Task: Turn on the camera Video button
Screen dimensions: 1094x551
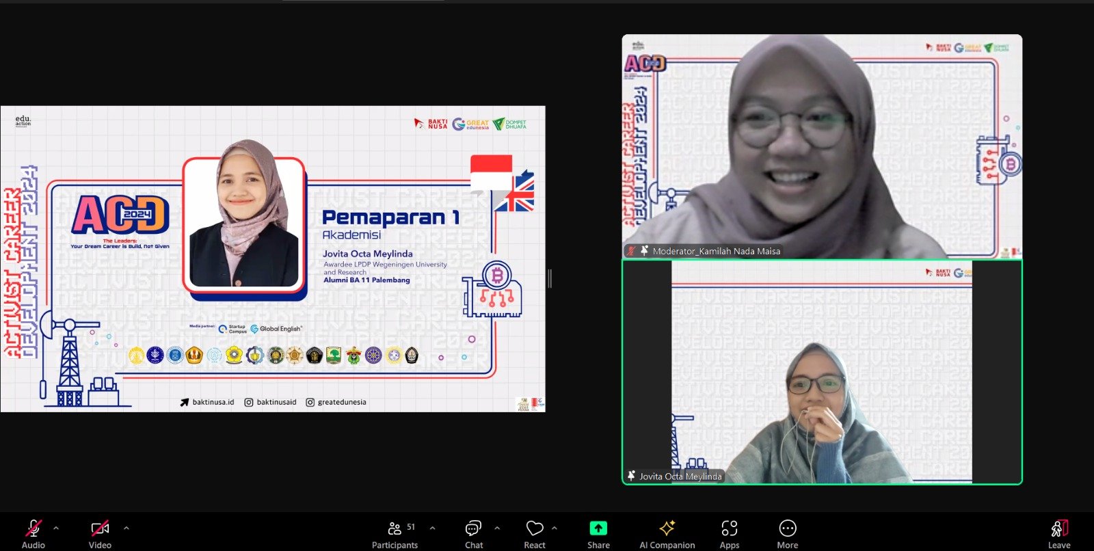Action: click(x=100, y=533)
